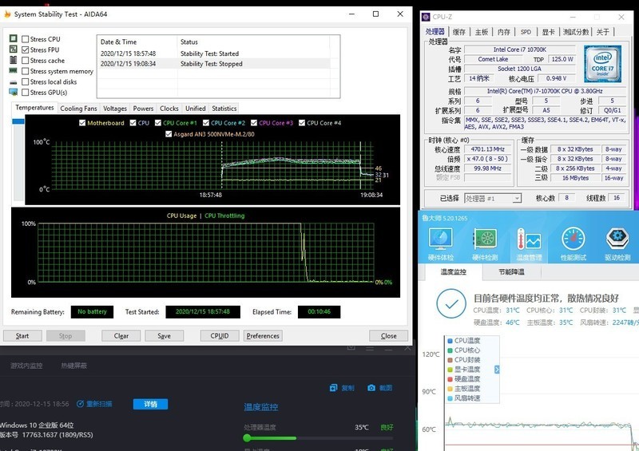Switch to the 内存 tab in CPU-Z
Image resolution: width=639 pixels, height=451 pixels.
pyautogui.click(x=503, y=32)
